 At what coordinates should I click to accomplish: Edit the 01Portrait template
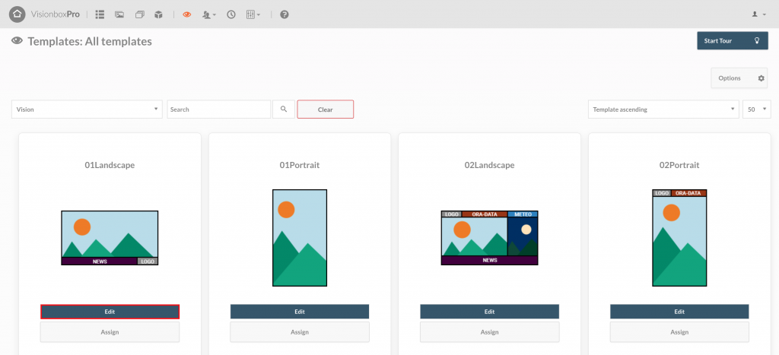point(300,312)
